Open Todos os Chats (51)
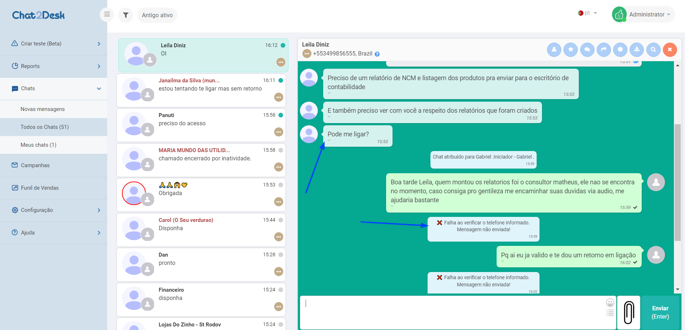 tap(45, 127)
